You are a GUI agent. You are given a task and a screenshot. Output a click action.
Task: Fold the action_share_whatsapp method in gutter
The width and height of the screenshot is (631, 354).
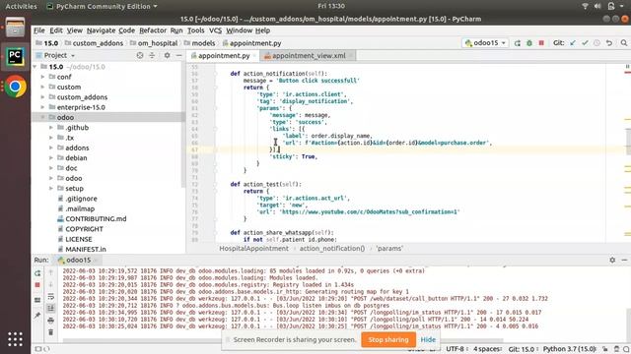(215, 233)
